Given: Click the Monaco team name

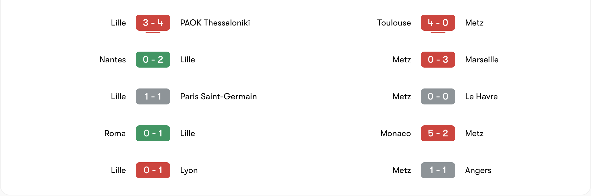Looking at the screenshot, I should [x=396, y=133].
